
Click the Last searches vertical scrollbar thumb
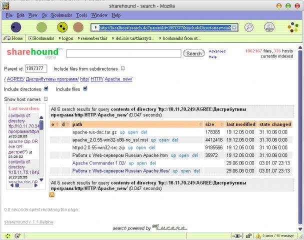point(41,125)
